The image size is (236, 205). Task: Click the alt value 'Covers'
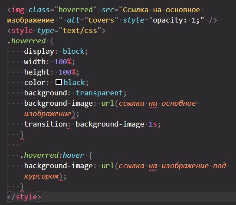(101, 20)
